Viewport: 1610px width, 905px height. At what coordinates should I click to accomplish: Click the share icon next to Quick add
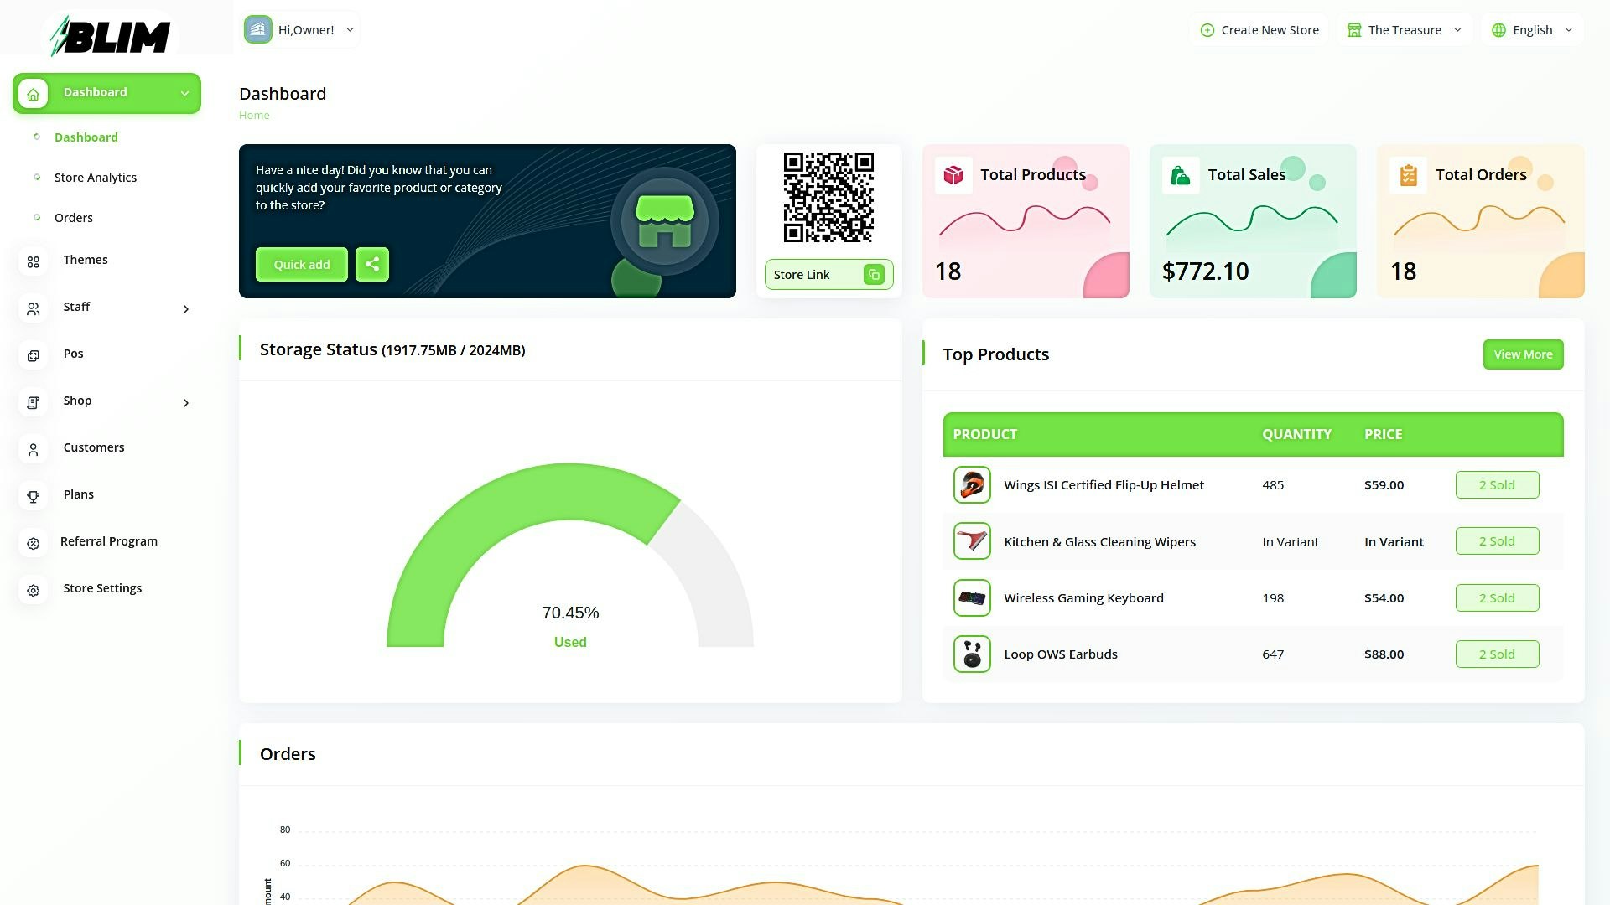coord(372,264)
